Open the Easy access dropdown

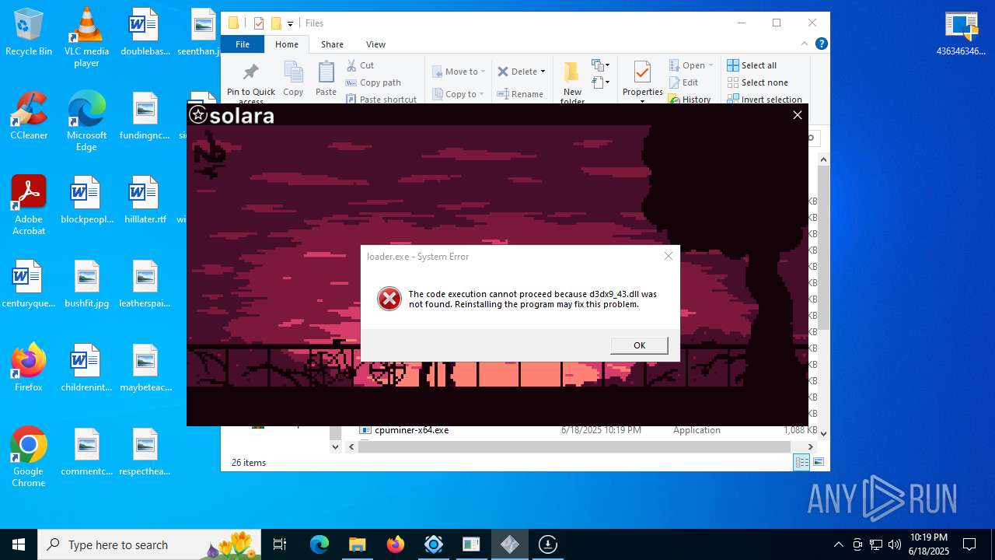[600, 82]
